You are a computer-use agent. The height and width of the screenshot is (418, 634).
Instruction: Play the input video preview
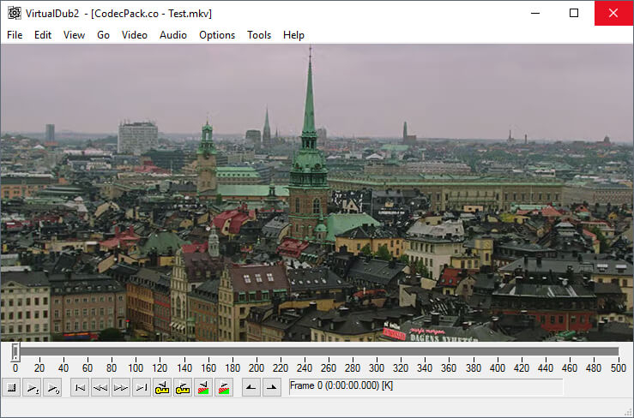[x=32, y=388]
